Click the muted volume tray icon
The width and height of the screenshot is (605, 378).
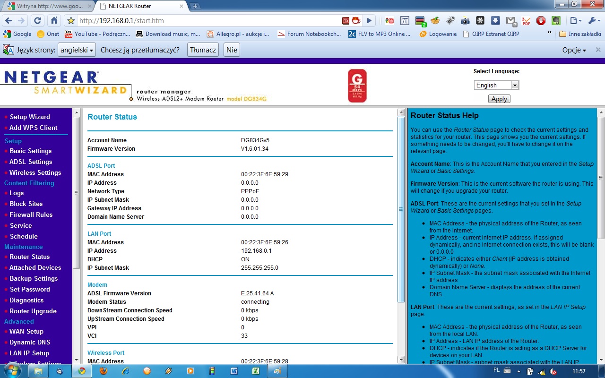(553, 371)
